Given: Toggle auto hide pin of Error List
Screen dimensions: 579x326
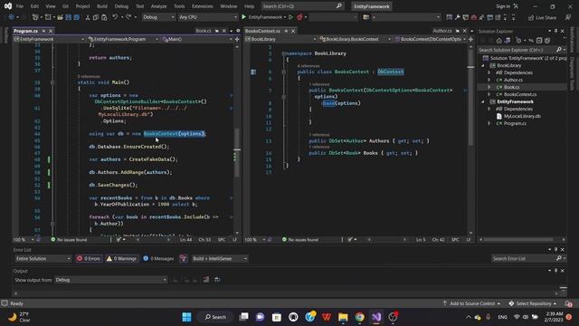Looking at the screenshot, I should click(555, 250).
